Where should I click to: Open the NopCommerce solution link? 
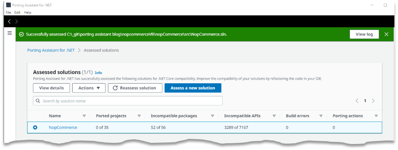63,128
